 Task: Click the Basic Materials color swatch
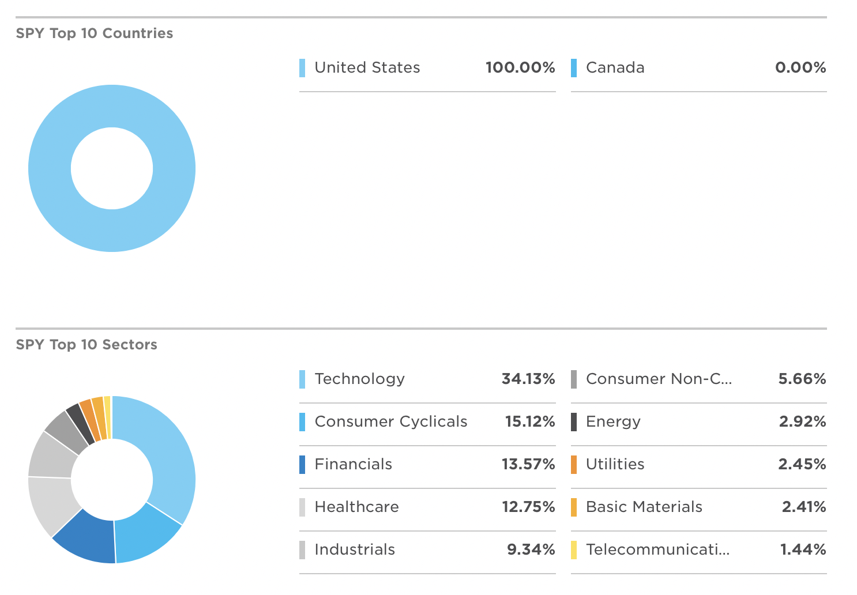coord(574,507)
